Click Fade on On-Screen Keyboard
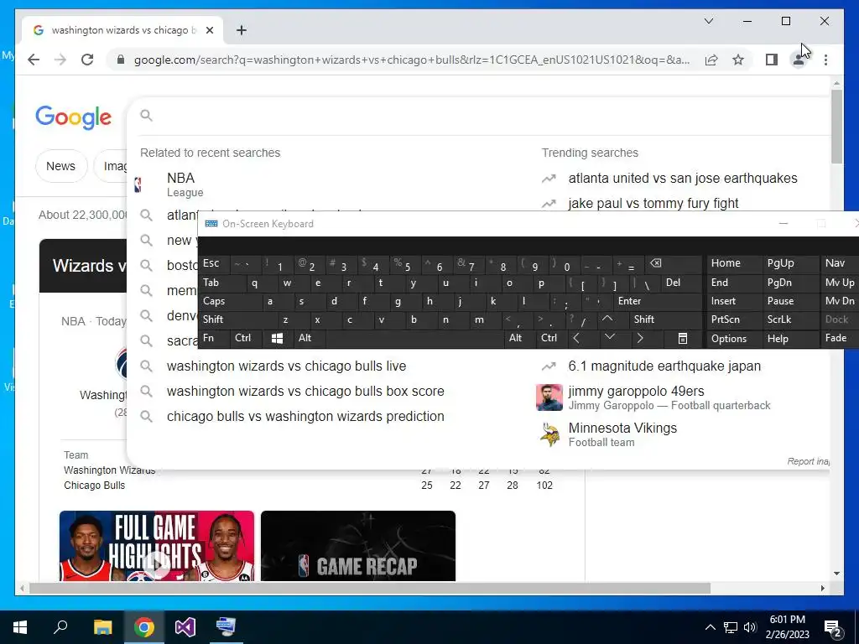This screenshot has width=859, height=644. pyautogui.click(x=839, y=338)
